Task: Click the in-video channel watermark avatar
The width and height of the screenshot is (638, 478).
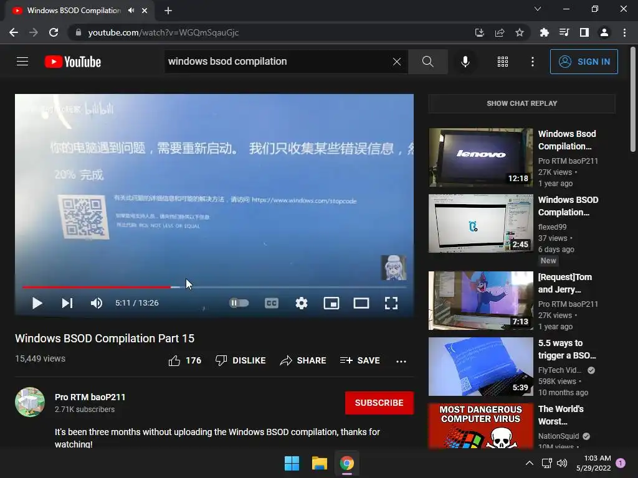Action: point(393,268)
